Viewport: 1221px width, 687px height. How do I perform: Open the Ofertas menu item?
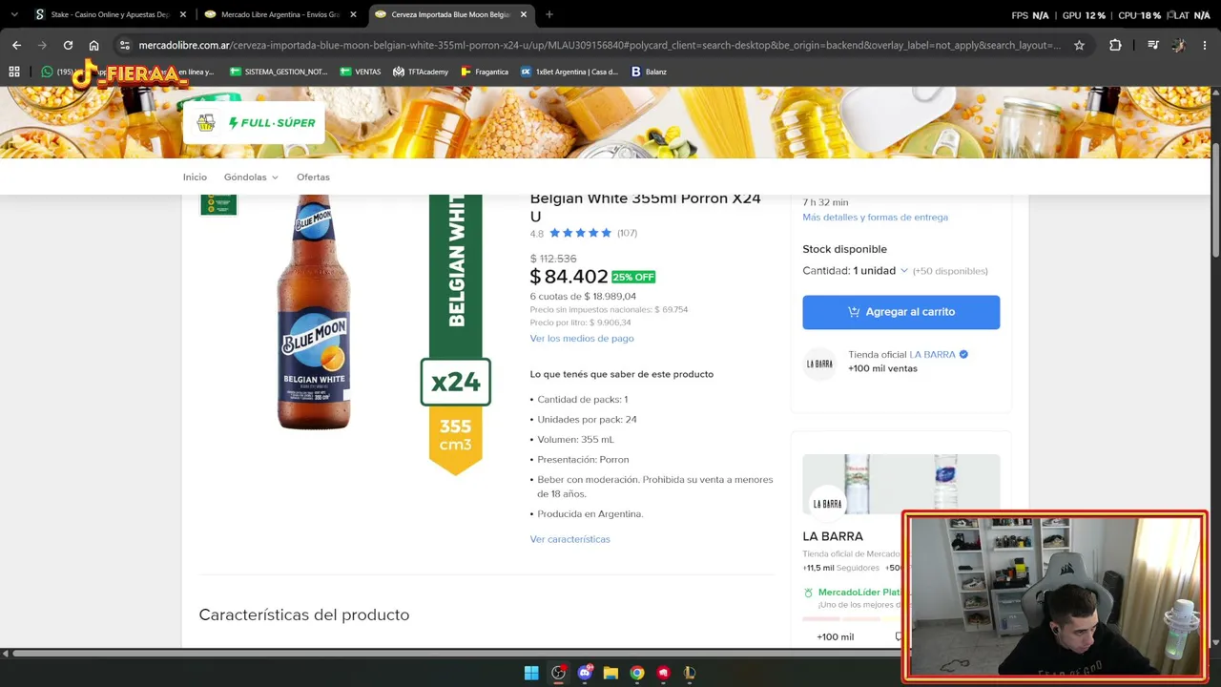[x=313, y=177]
